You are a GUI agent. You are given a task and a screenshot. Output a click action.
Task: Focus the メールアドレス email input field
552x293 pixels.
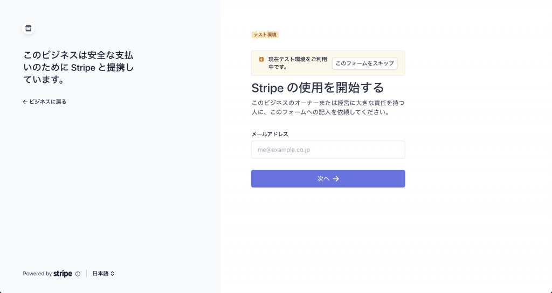[328, 150]
